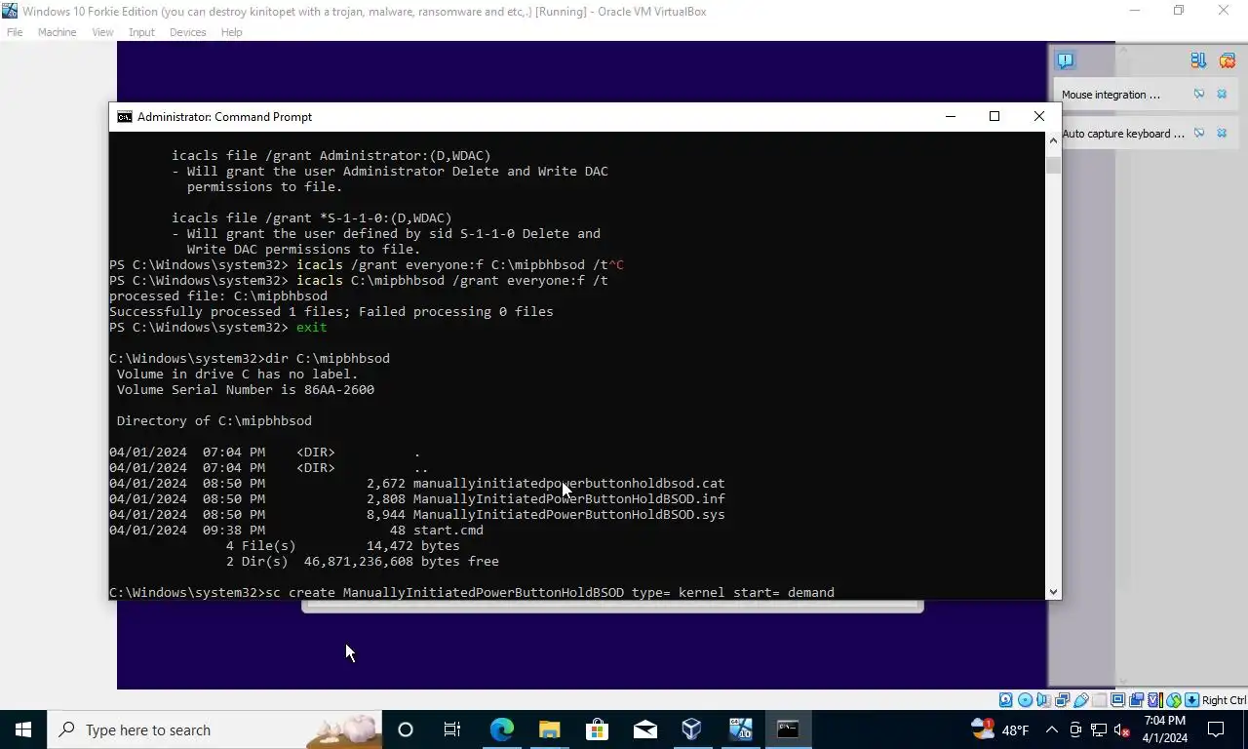The width and height of the screenshot is (1248, 749).
Task: Click the keyboard capture arrow icon
Action: 1191,700
